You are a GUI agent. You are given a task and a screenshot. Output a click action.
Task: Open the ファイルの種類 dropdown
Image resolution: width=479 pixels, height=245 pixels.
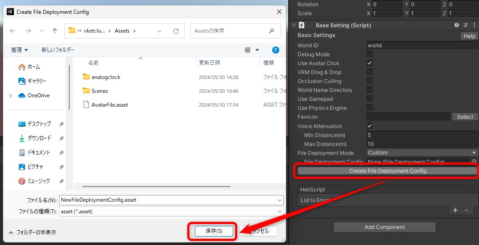tap(171, 211)
